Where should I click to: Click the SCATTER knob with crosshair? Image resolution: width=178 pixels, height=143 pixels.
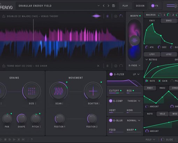pos(93,91)
